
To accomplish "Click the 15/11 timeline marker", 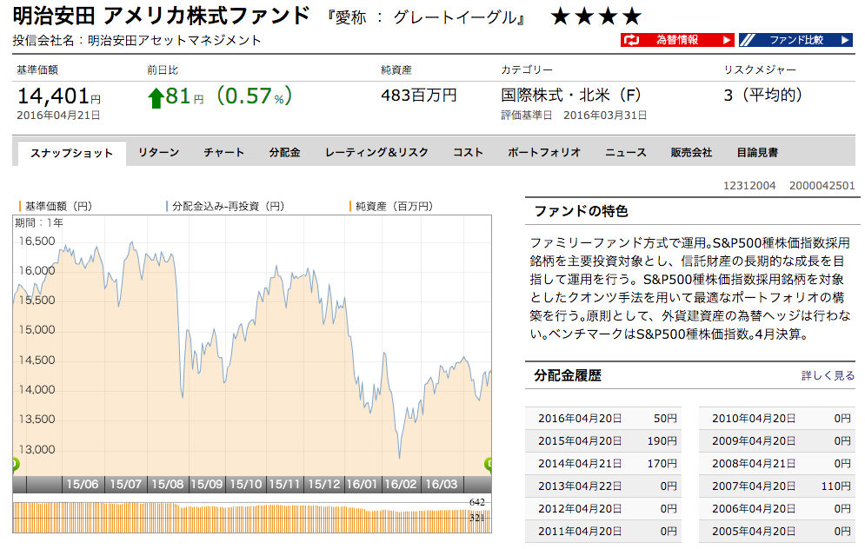I will (284, 485).
